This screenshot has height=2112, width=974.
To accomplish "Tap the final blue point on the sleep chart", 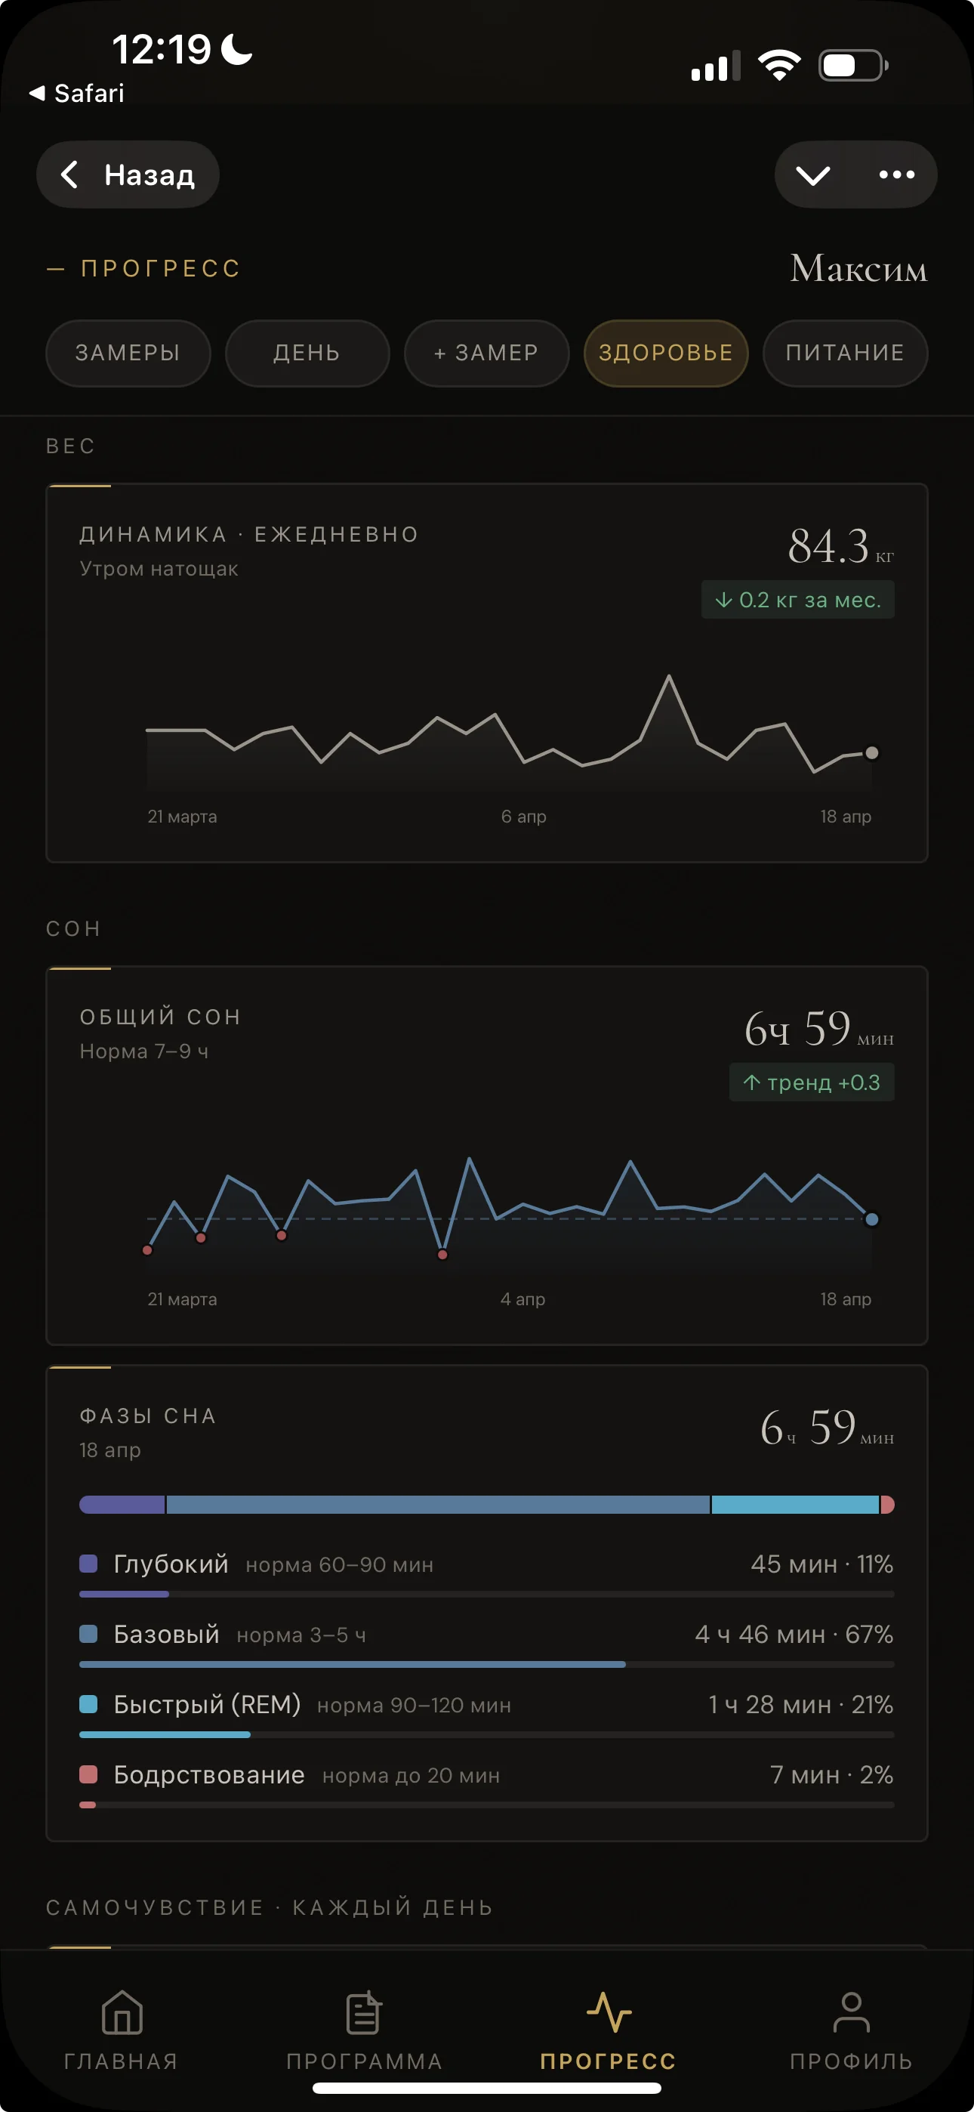I will [x=871, y=1219].
